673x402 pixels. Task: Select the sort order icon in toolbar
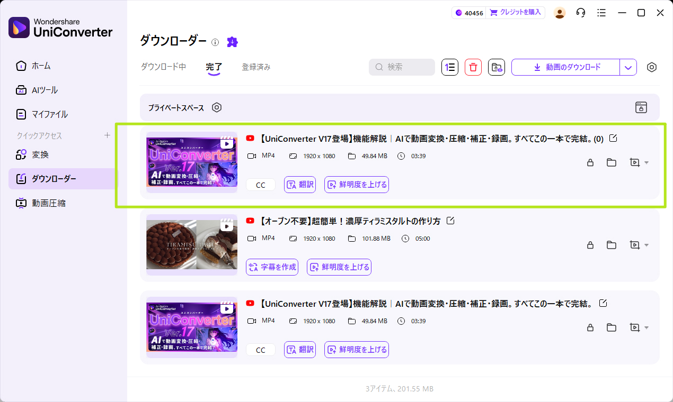point(449,67)
